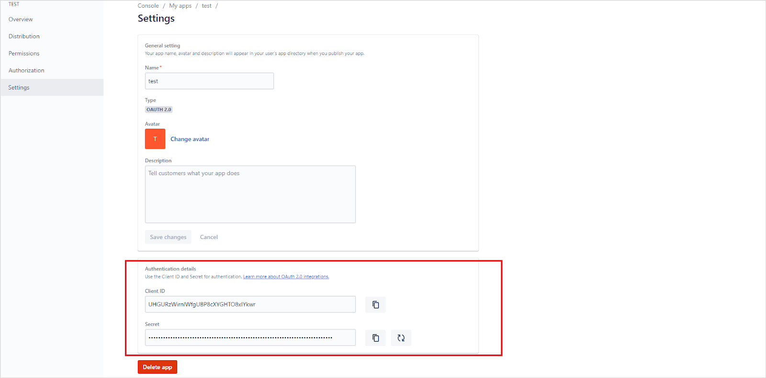This screenshot has width=766, height=378.
Task: Navigate to My apps breadcrumb
Action: click(180, 6)
